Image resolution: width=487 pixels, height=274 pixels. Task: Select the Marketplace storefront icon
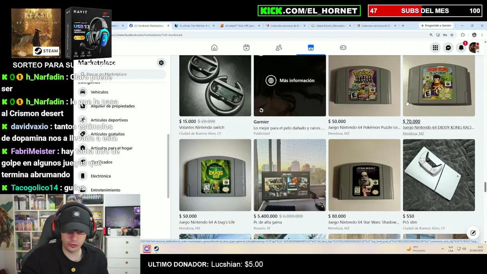pyautogui.click(x=311, y=48)
